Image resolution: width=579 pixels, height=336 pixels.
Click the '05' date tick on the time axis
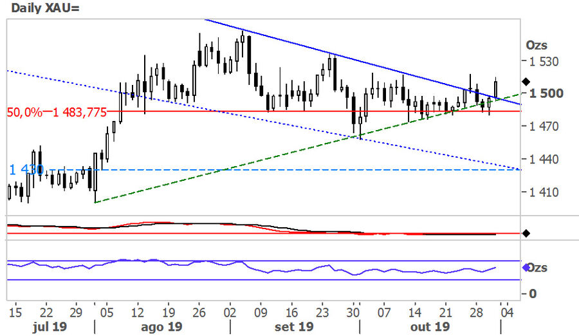point(107,313)
